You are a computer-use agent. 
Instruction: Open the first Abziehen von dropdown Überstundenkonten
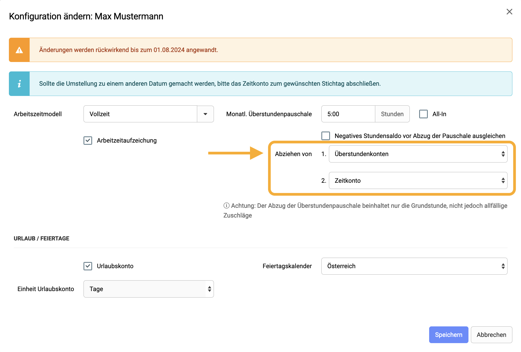(x=418, y=154)
